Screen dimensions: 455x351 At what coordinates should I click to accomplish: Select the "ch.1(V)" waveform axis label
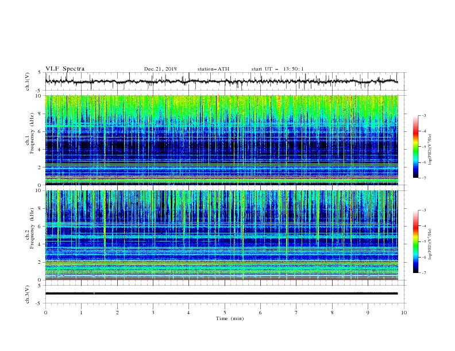coord(28,81)
